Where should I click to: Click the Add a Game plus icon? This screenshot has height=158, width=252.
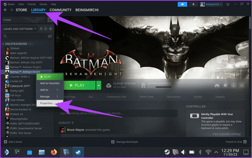(6, 142)
